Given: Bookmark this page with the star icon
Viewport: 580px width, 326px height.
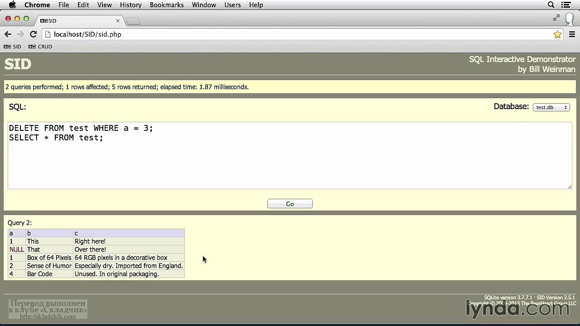Looking at the screenshot, I should coord(557,34).
